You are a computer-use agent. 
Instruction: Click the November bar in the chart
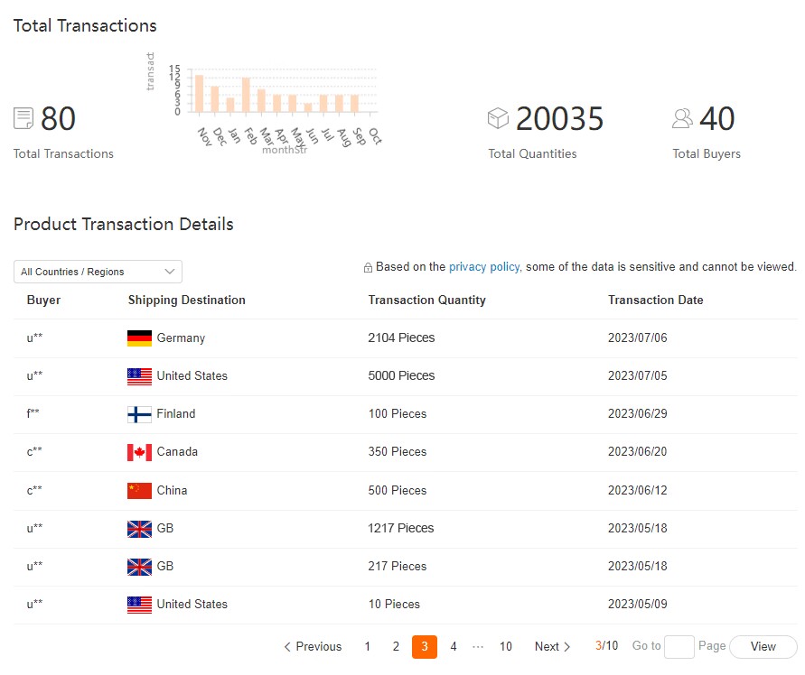(x=200, y=93)
